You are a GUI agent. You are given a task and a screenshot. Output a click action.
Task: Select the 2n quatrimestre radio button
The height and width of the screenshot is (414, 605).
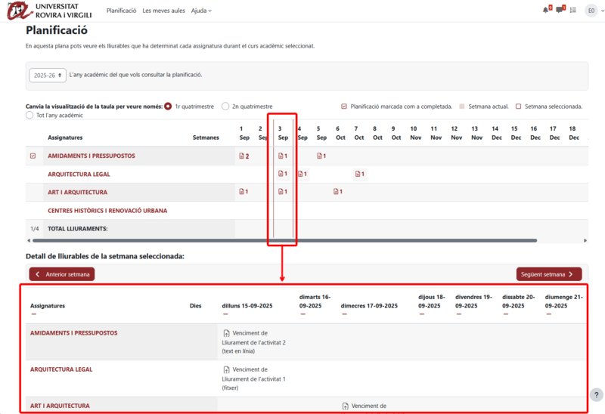225,107
